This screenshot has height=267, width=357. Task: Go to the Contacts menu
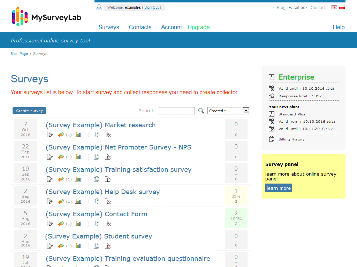coord(140,27)
